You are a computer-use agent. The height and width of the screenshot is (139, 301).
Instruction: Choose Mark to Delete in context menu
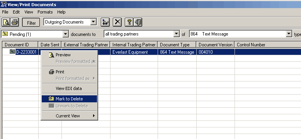pyautogui.click(x=69, y=99)
